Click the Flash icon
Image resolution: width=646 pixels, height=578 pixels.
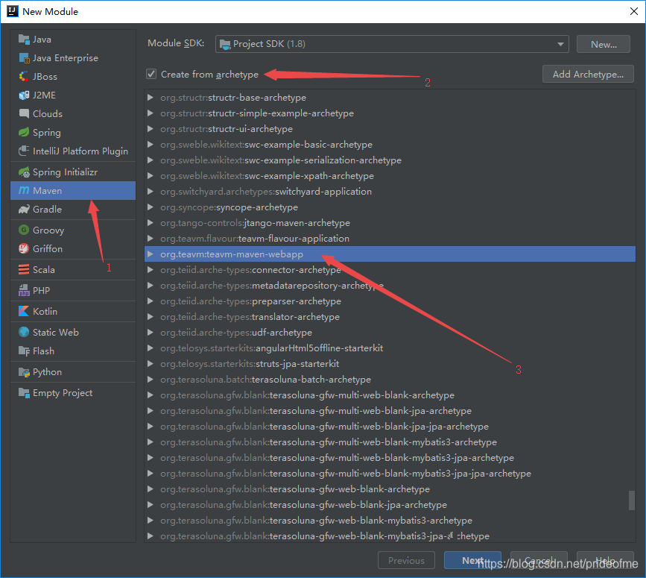point(24,351)
